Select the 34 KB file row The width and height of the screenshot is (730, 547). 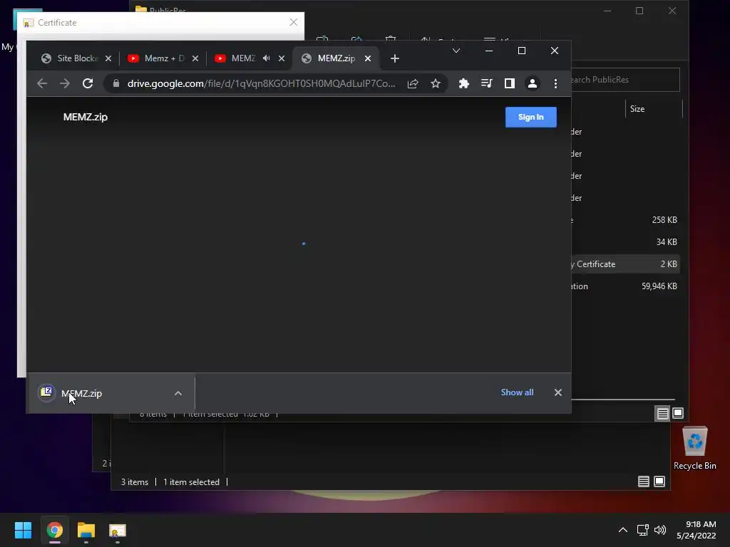[x=625, y=242]
